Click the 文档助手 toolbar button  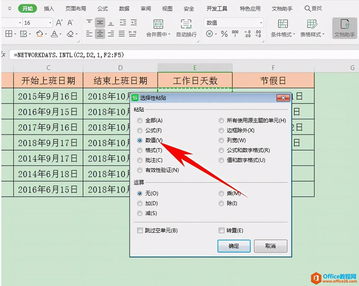tap(345, 28)
